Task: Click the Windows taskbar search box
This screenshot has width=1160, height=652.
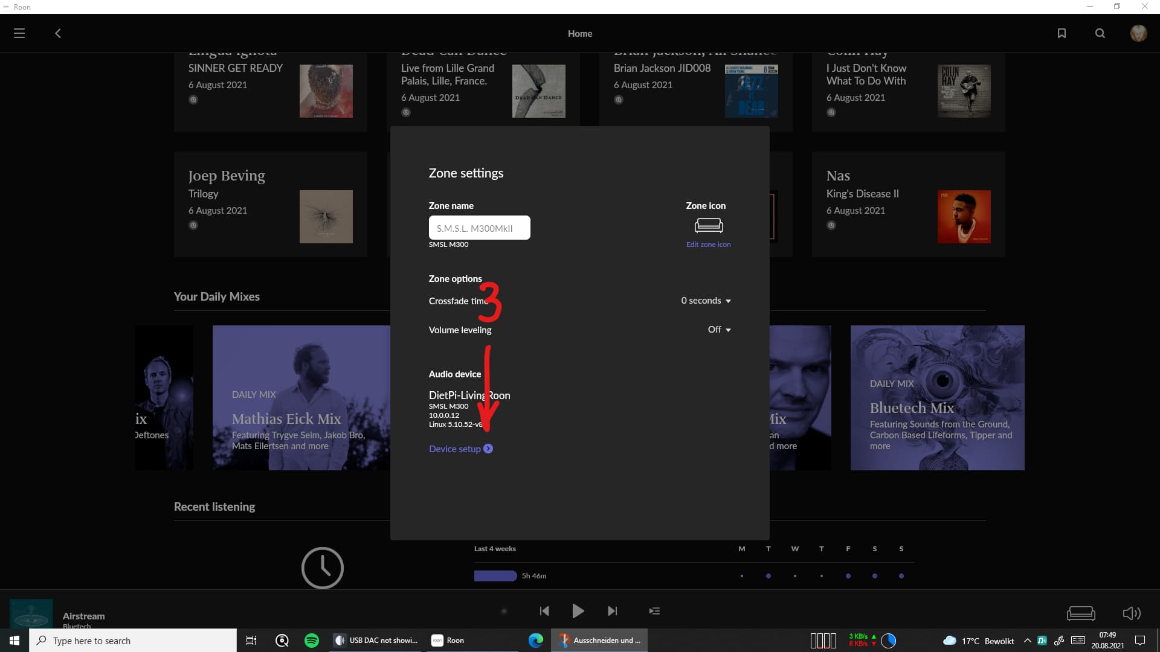Action: coord(133,641)
